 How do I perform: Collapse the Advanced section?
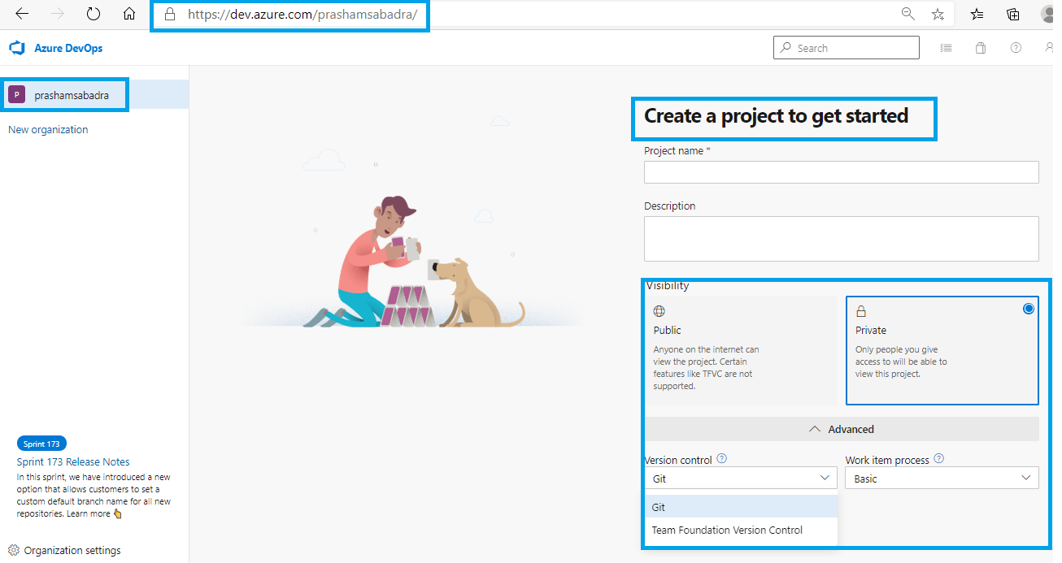[x=841, y=429]
